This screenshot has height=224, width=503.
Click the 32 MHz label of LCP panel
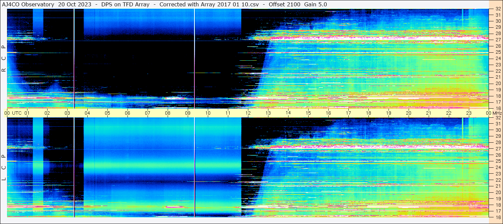coord(498,118)
